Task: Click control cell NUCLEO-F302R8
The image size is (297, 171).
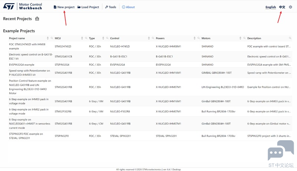Action: [x=120, y=111]
